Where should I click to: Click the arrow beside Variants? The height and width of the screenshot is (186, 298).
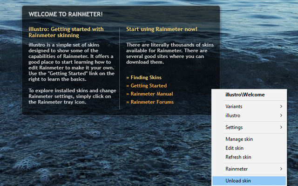(281, 106)
